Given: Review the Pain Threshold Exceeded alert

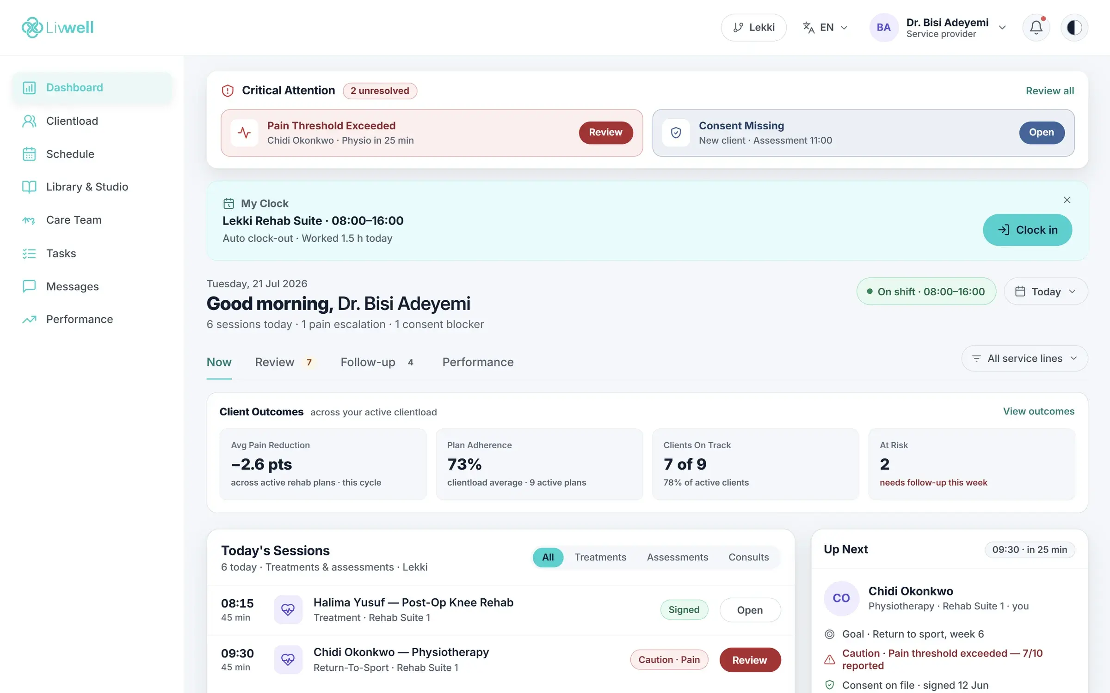Looking at the screenshot, I should pos(606,133).
